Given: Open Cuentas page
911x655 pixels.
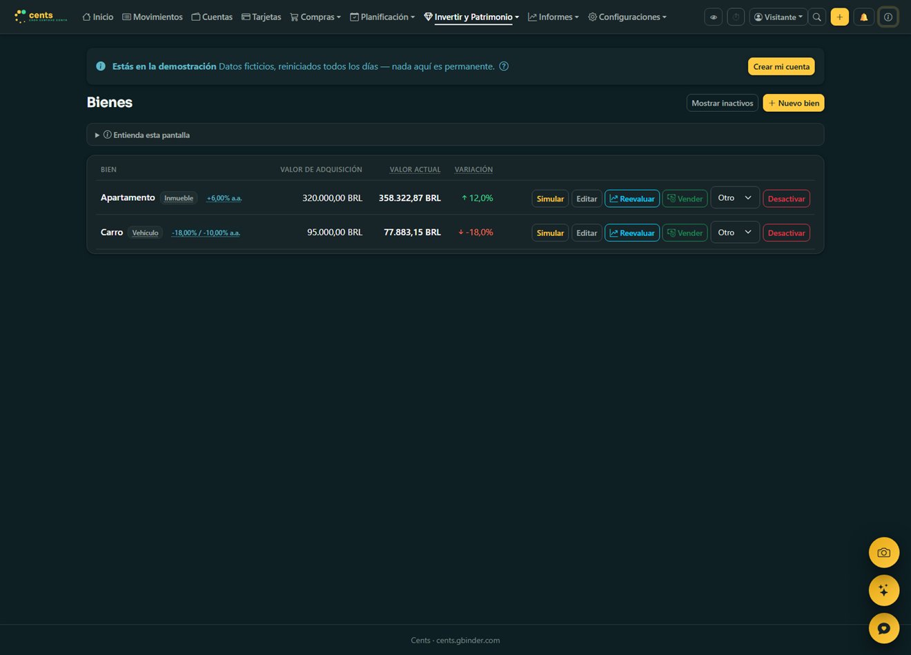Looking at the screenshot, I should (x=212, y=17).
